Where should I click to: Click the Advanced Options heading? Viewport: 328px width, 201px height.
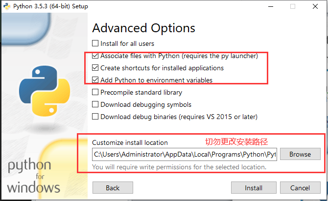point(144,28)
